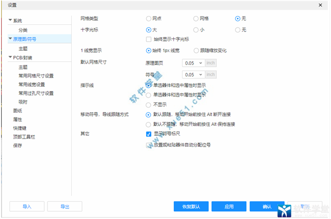Select 网点 grid type radio
The image size is (331, 219).
[x=148, y=19]
